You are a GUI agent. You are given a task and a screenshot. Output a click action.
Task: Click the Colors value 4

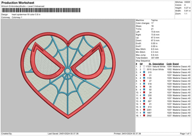click(x=185, y=5)
